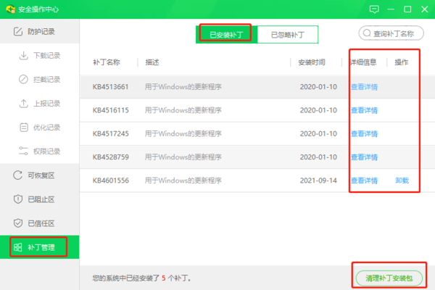The height and width of the screenshot is (290, 435).
Task: Open 优化记录 in the sidebar
Action: click(x=46, y=127)
